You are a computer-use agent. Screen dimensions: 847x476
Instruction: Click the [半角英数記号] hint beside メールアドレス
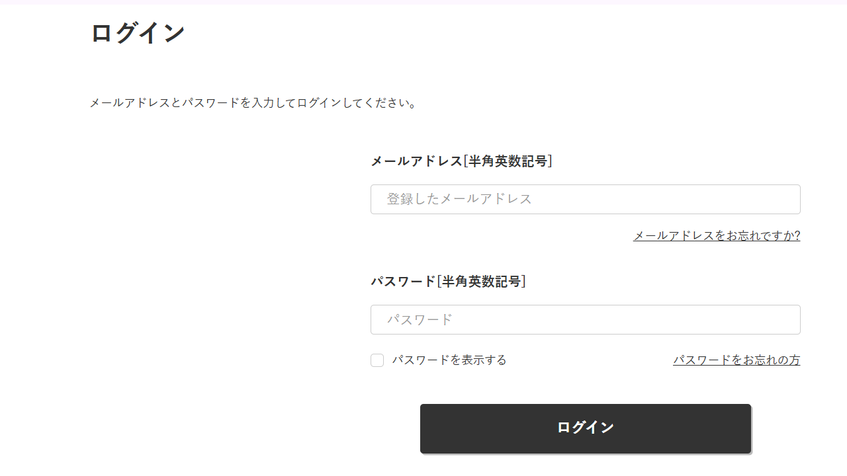click(508, 161)
